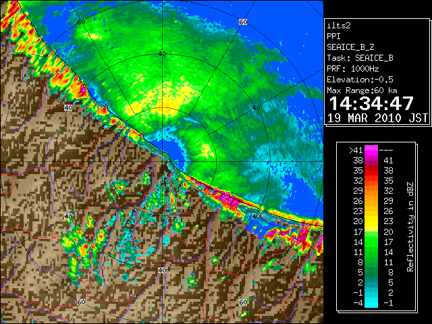Pick the bright green 14 dBZ legend band
This screenshot has height=324, width=432.
371,242
